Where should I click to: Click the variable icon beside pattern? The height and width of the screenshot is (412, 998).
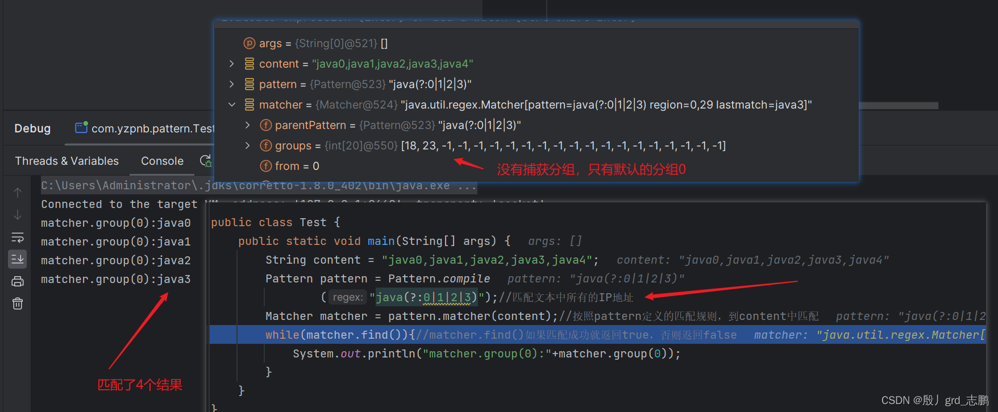[249, 84]
